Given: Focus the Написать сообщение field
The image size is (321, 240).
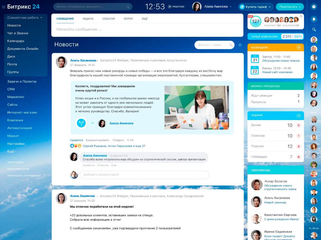Looking at the screenshot, I should click(x=147, y=29).
